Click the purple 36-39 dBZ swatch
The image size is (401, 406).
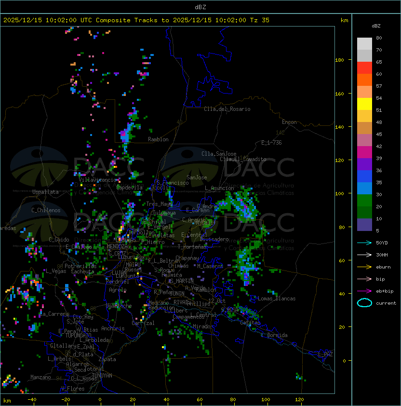coord(364,164)
